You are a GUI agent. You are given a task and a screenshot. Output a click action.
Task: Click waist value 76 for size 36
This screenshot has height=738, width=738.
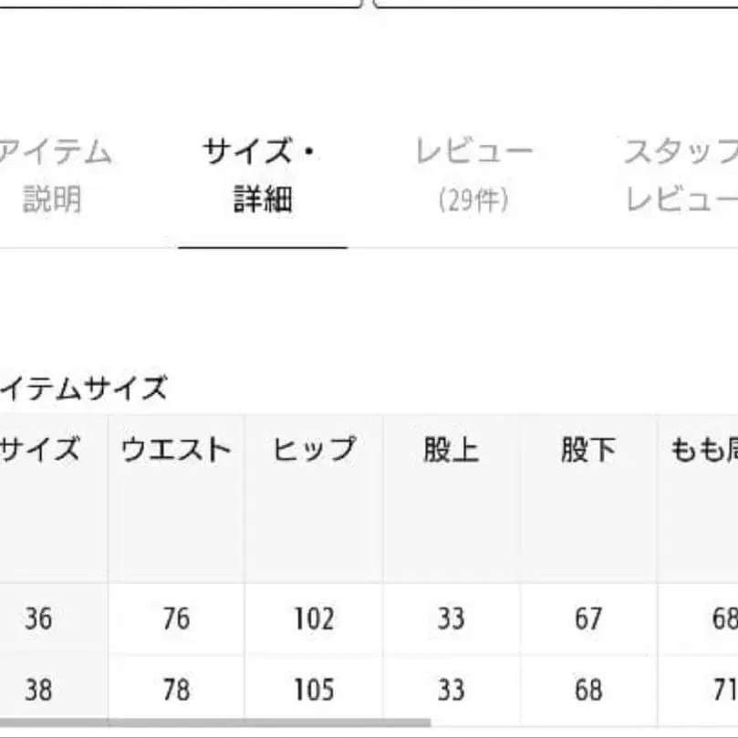click(x=177, y=618)
